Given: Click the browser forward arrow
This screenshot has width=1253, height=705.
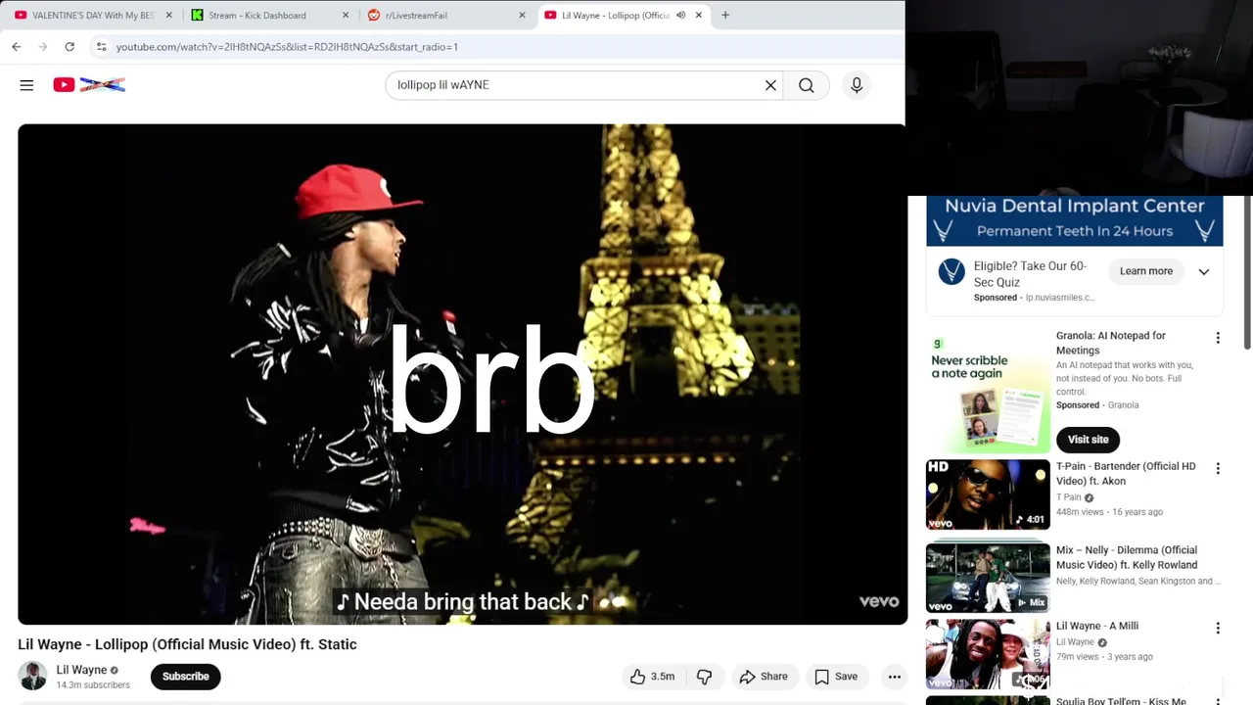Looking at the screenshot, I should pyautogui.click(x=42, y=46).
